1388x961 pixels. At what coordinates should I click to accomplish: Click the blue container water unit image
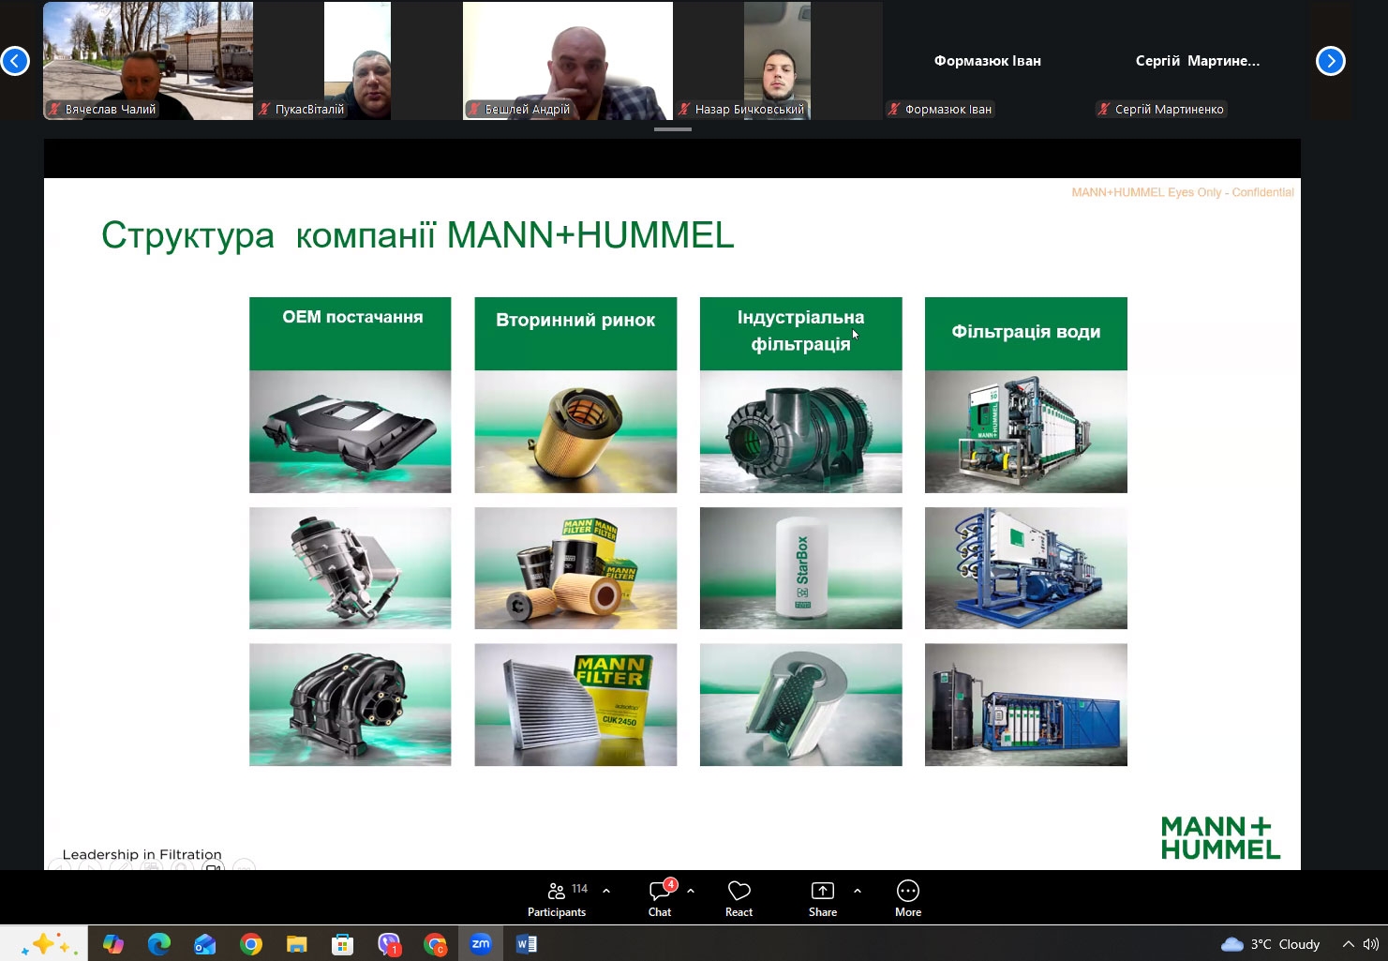click(x=1026, y=705)
